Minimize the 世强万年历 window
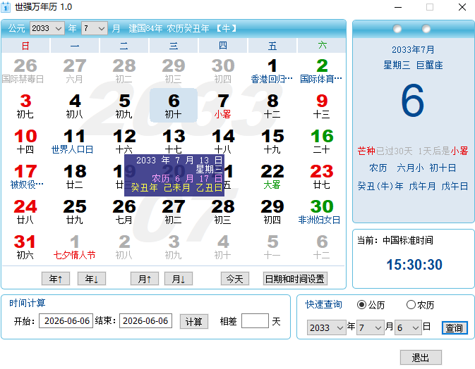The height and width of the screenshot is (369, 475). point(398,7)
